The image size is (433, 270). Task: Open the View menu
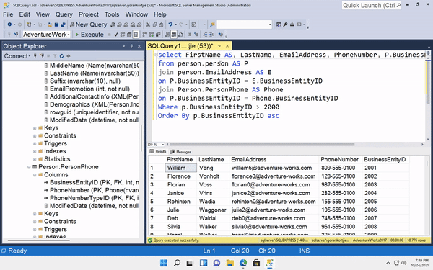(x=43, y=14)
